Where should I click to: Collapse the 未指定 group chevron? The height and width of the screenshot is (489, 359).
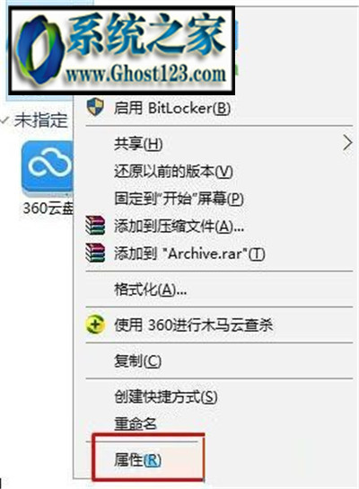click(x=4, y=120)
